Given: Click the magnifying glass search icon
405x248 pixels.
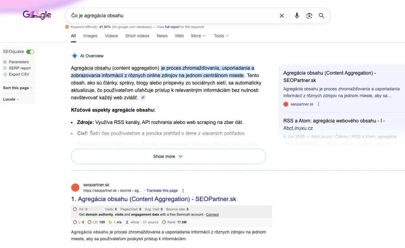Looking at the screenshot, I should 321,16.
